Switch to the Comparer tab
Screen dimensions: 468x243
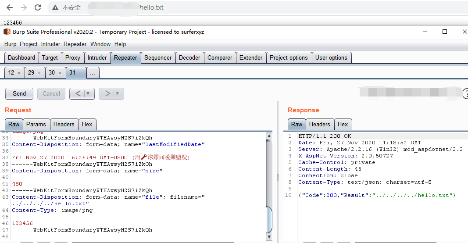tap(220, 57)
